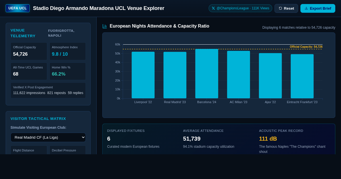This screenshot has width=341, height=179.
Task: Click the 821 reposts text
Action: (57, 93)
